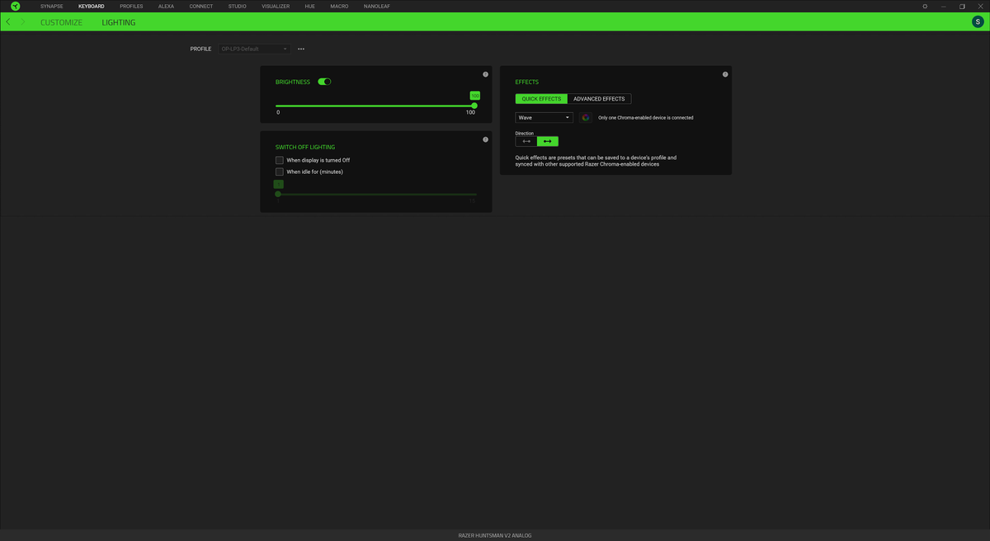Open the Macro tab

click(x=340, y=6)
